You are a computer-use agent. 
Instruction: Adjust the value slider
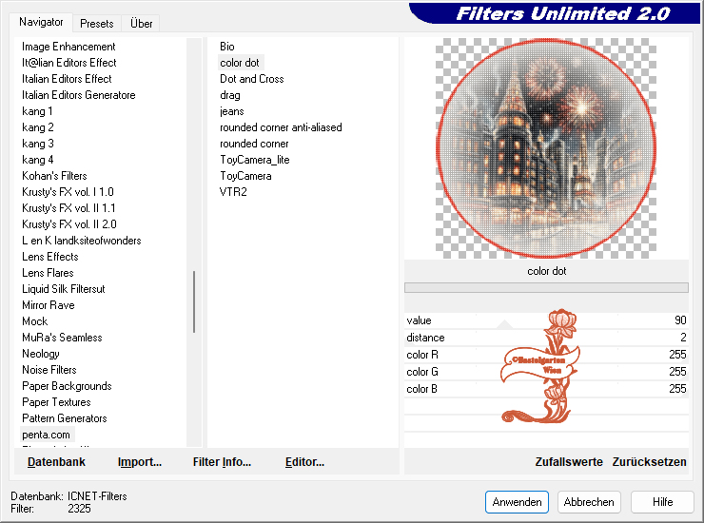(x=546, y=320)
